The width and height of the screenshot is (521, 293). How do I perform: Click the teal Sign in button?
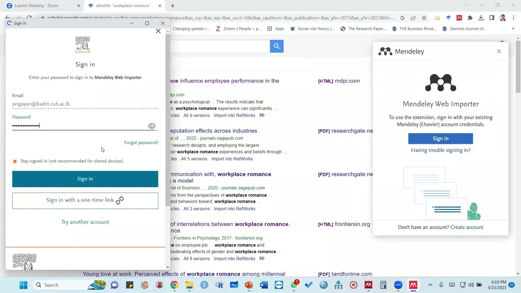(85, 179)
